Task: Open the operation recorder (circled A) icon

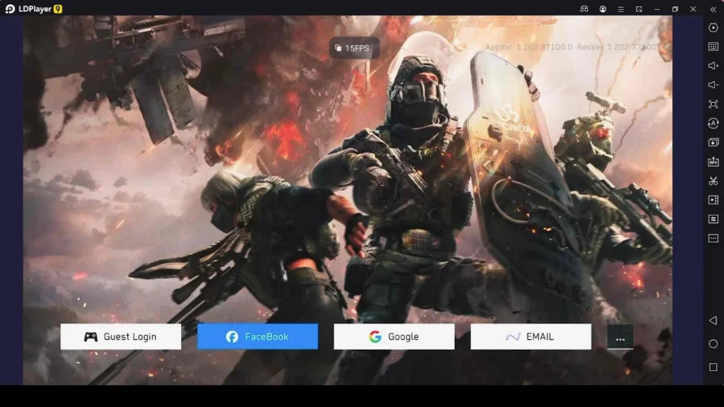Action: 713,123
